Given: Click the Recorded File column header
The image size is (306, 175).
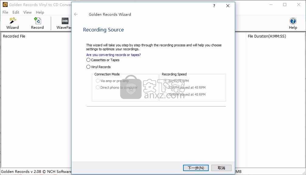Looking at the screenshot, I should pos(14,36).
